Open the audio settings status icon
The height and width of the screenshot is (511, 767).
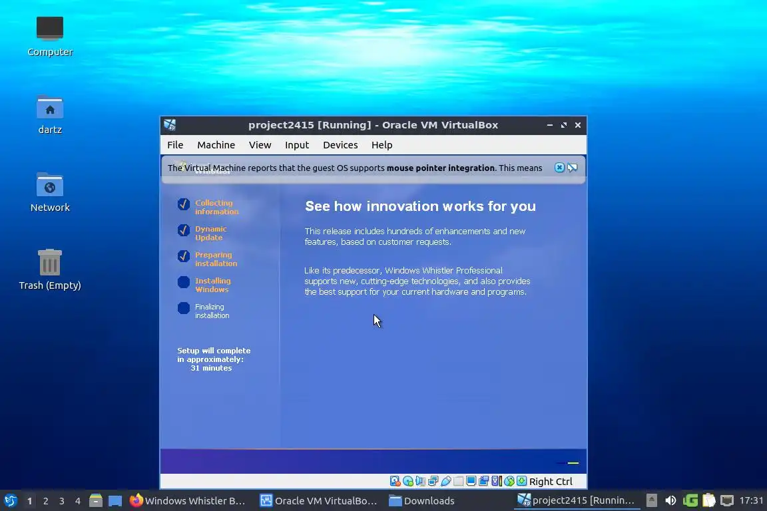click(x=421, y=481)
